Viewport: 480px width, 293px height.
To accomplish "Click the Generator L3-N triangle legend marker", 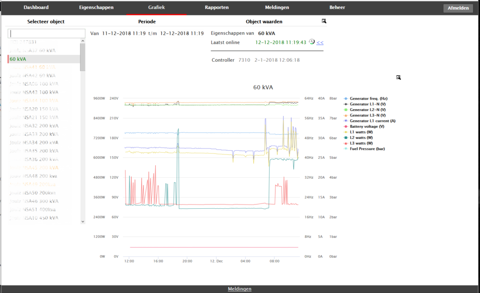I will [346, 115].
